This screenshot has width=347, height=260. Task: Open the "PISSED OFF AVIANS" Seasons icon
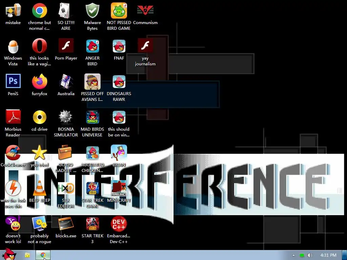coord(93,81)
